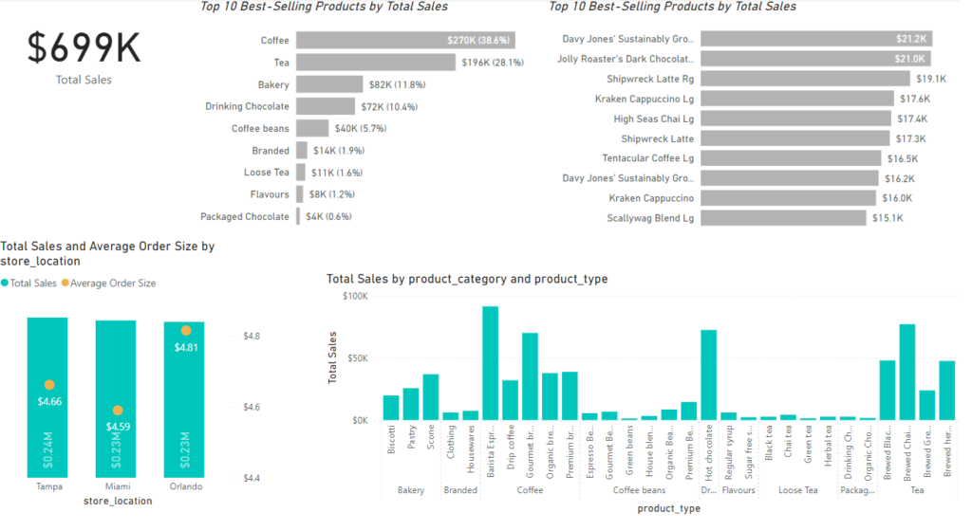This screenshot has width=972, height=531.
Task: Click the teal Total Sales legend marker
Action: pos(6,283)
